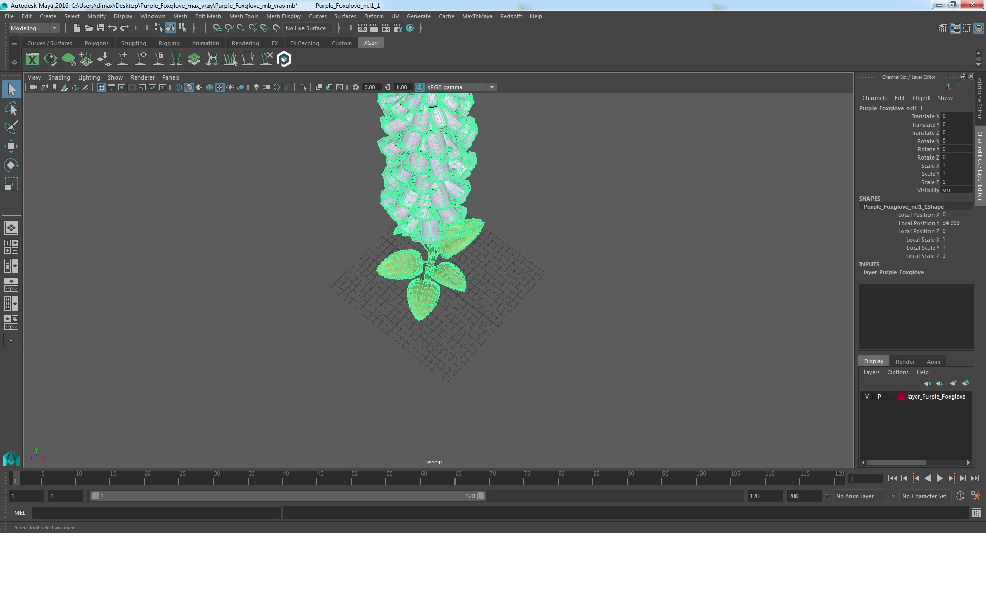The width and height of the screenshot is (986, 594).
Task: Open the animation preferences running-man icon
Action: (975, 496)
